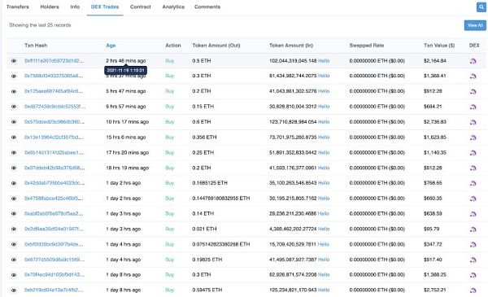Toggle eye preview for first transaction row

pyautogui.click(x=14, y=61)
